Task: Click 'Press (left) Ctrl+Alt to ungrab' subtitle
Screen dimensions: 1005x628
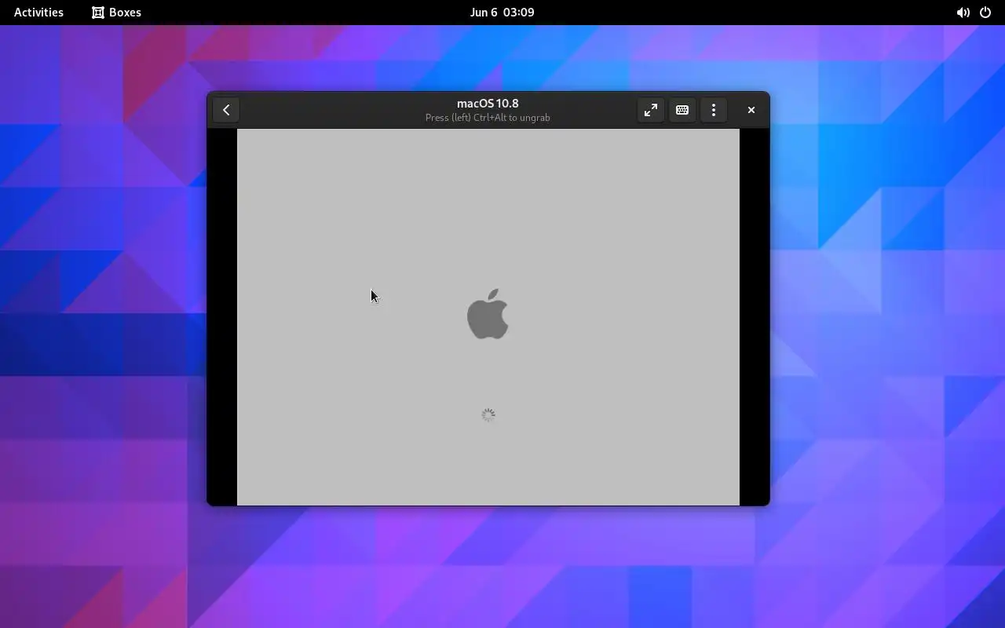Action: pyautogui.click(x=488, y=118)
